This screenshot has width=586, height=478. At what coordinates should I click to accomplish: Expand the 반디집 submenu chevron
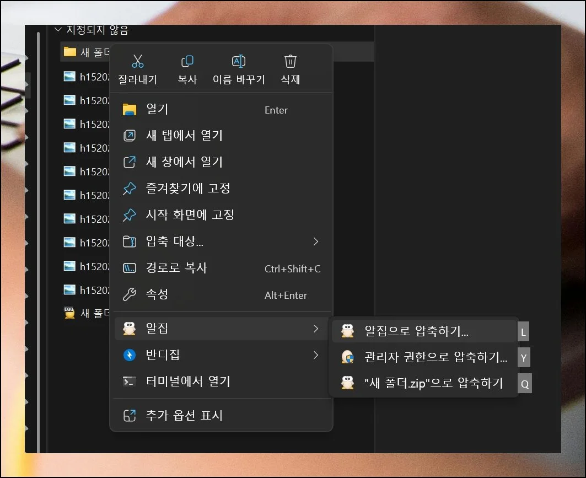click(315, 355)
